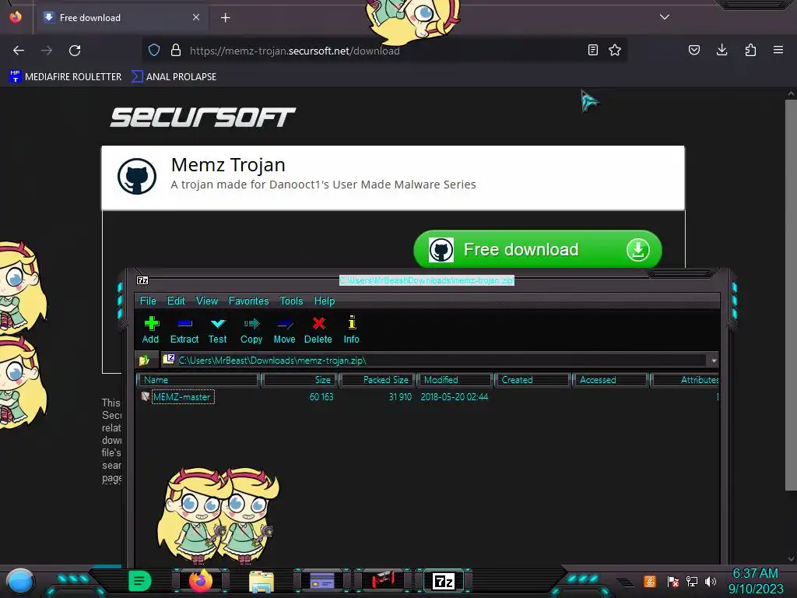This screenshot has width=797, height=598.
Task: Click the Firefox URL address bar
Action: (386, 51)
